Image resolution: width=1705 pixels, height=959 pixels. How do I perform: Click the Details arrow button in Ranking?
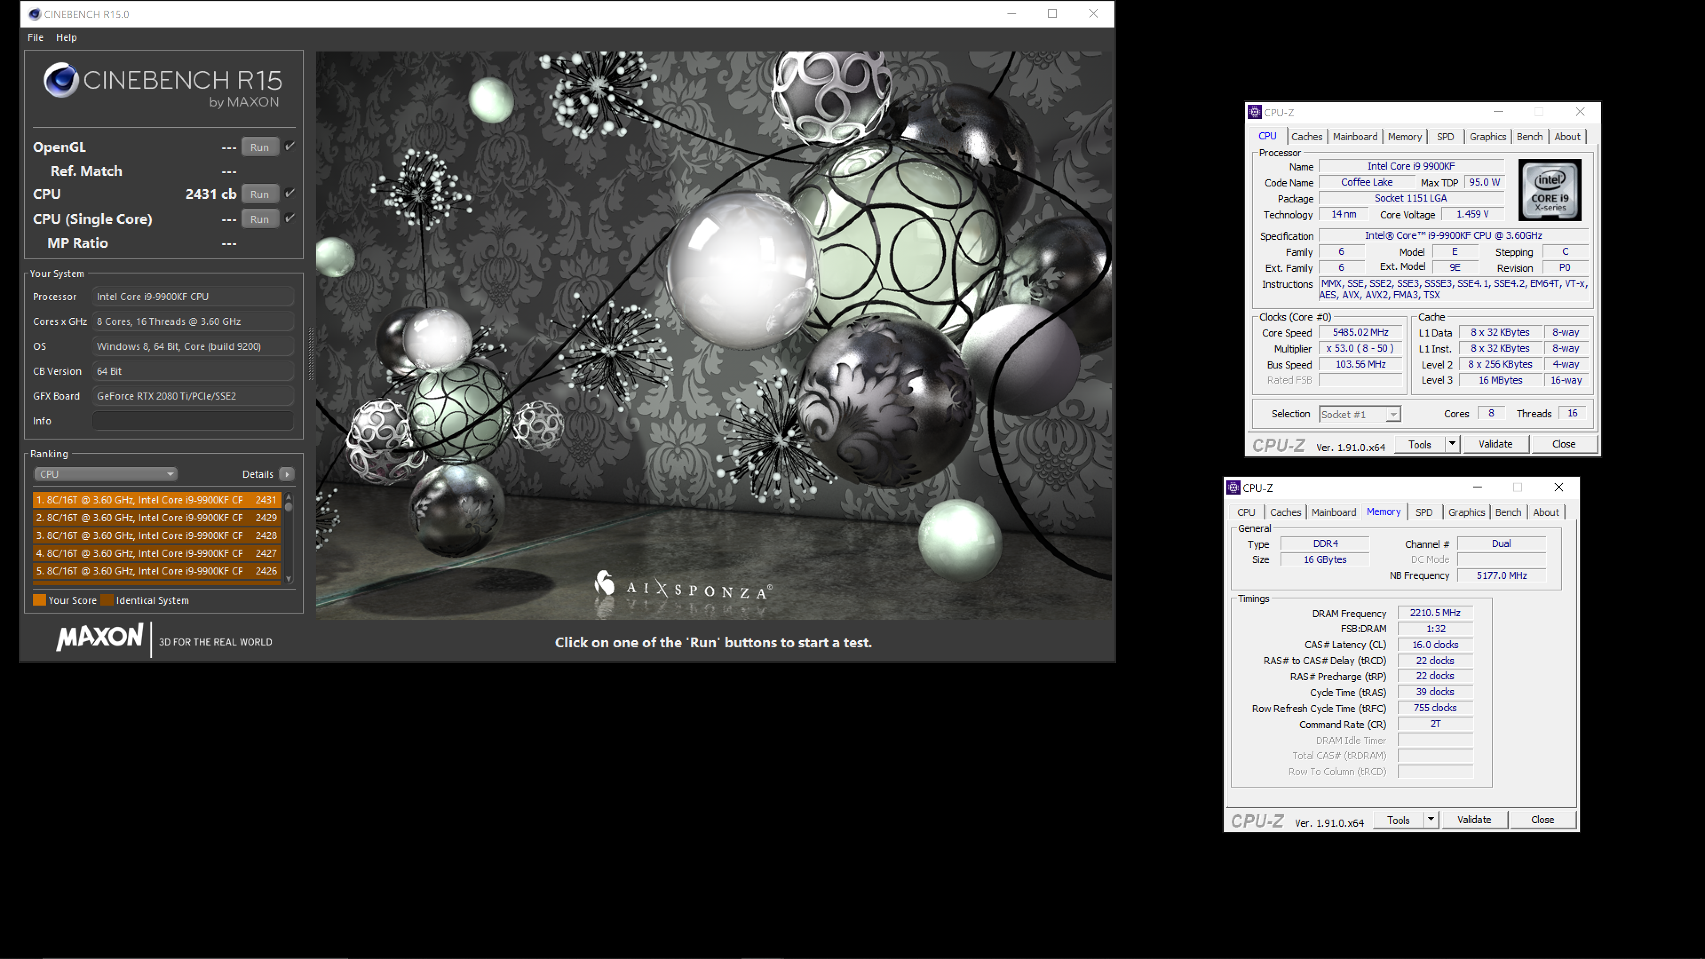286,474
